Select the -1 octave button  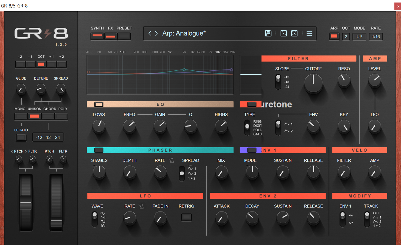tap(31, 64)
